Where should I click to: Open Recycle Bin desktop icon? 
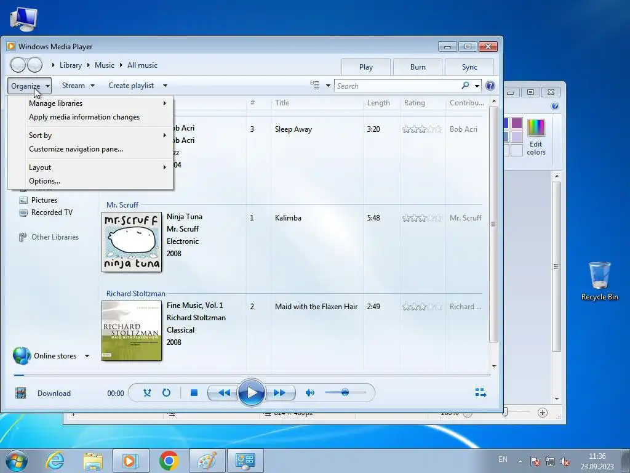[599, 281]
